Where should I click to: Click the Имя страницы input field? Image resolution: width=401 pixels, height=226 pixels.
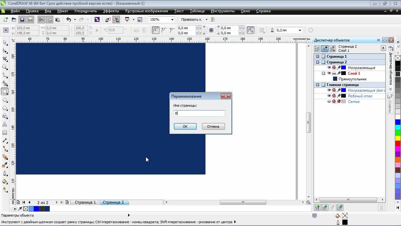click(199, 113)
